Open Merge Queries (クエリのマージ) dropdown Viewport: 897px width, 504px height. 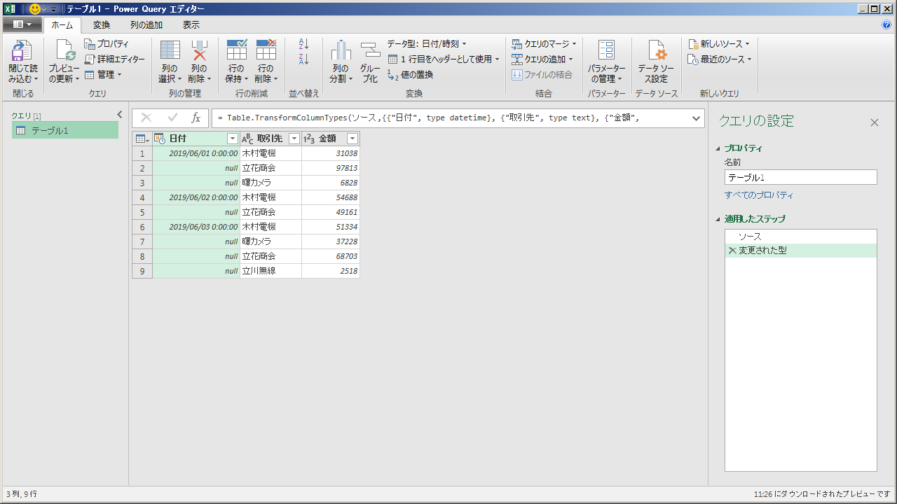point(544,44)
